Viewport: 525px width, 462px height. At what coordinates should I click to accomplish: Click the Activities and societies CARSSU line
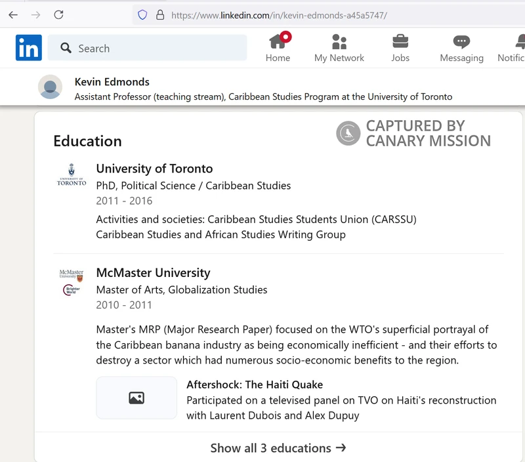[x=256, y=219]
